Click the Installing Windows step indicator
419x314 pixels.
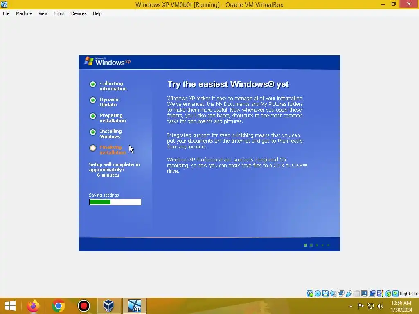pyautogui.click(x=93, y=132)
